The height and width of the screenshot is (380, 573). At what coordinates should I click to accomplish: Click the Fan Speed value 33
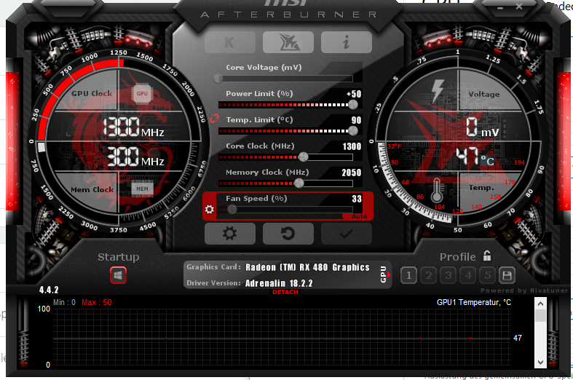point(357,199)
